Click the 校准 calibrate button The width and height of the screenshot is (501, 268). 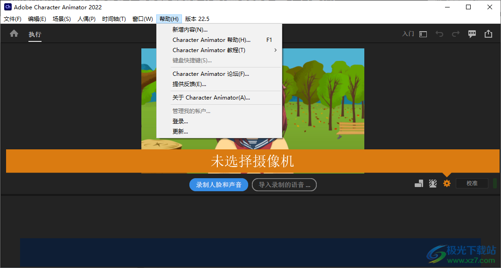pyautogui.click(x=472, y=183)
